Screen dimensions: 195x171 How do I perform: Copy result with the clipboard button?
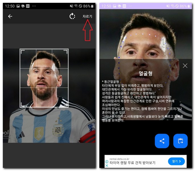tap(180, 141)
